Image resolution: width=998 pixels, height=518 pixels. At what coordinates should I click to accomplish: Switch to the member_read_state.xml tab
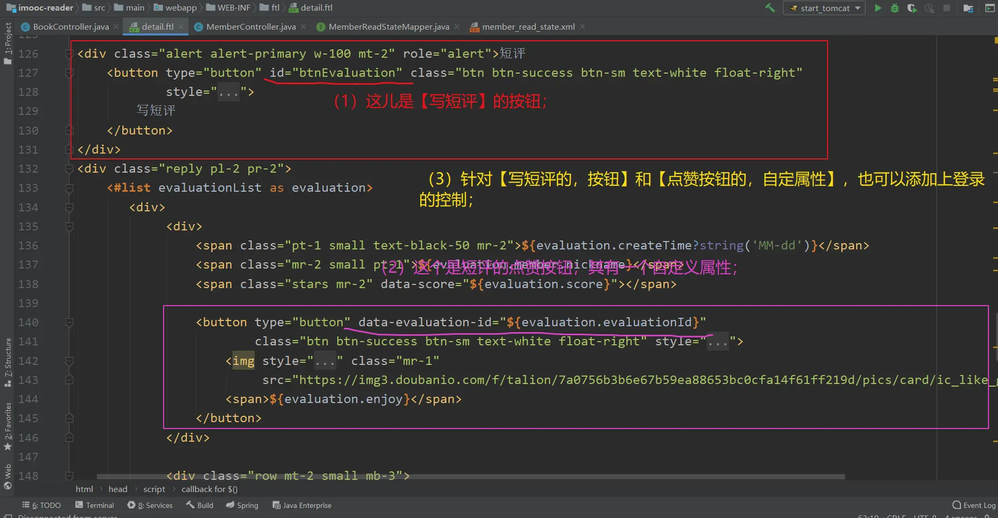[528, 26]
